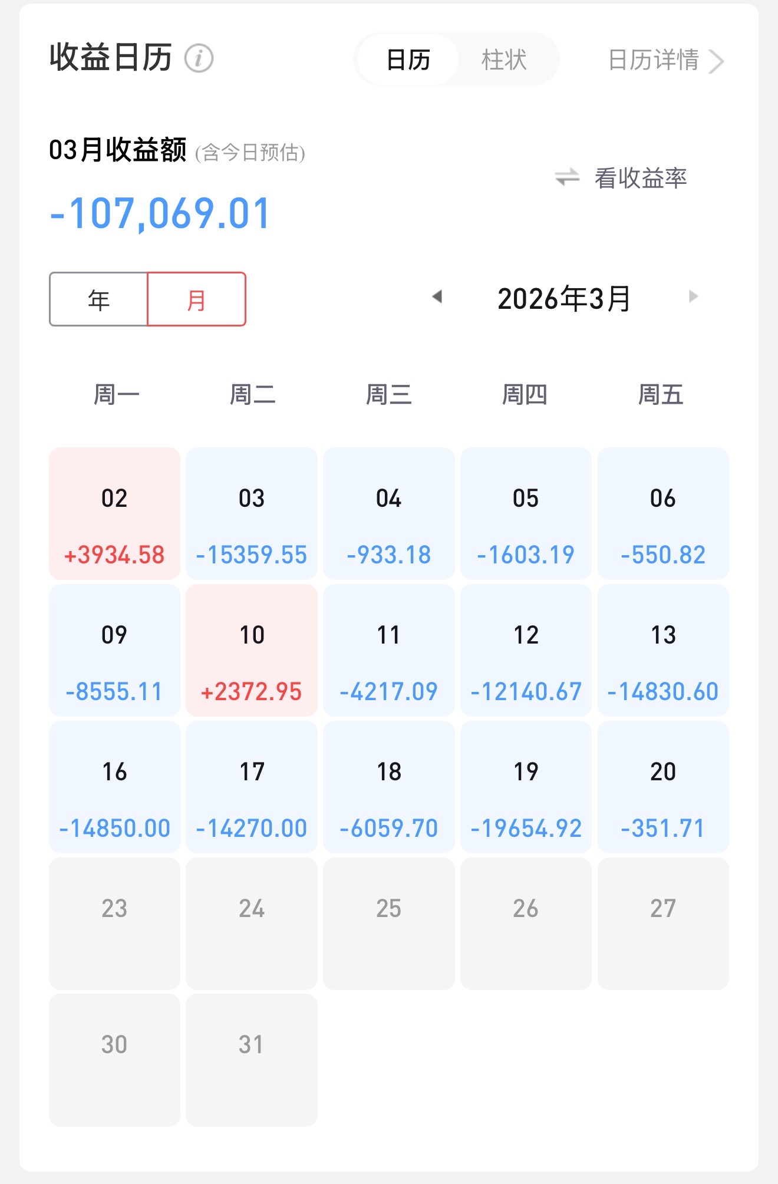Switch to 看收益率 view
This screenshot has height=1184, width=778.
point(641,177)
